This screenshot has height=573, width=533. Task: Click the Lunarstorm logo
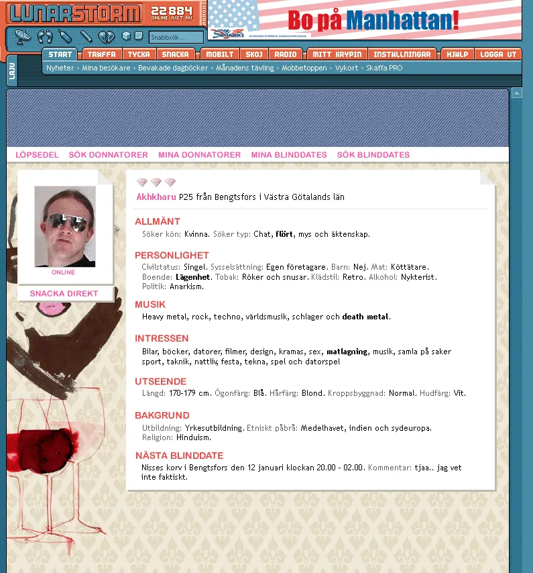pos(75,13)
